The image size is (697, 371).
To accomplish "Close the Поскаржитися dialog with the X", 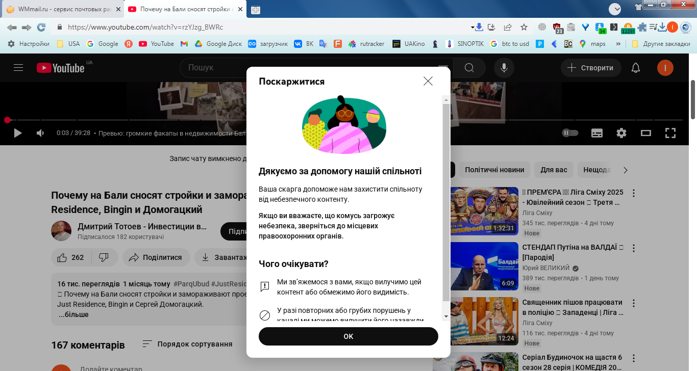I will 428,81.
